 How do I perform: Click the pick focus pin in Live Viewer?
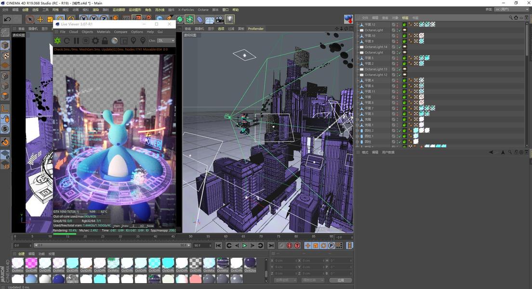(x=133, y=41)
